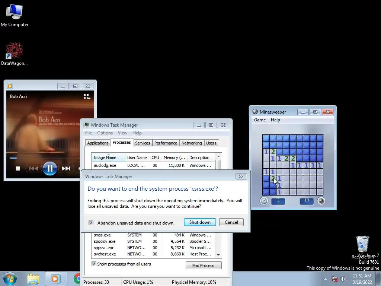
Task: Open the Recycle Bin icon
Action: coord(362,247)
